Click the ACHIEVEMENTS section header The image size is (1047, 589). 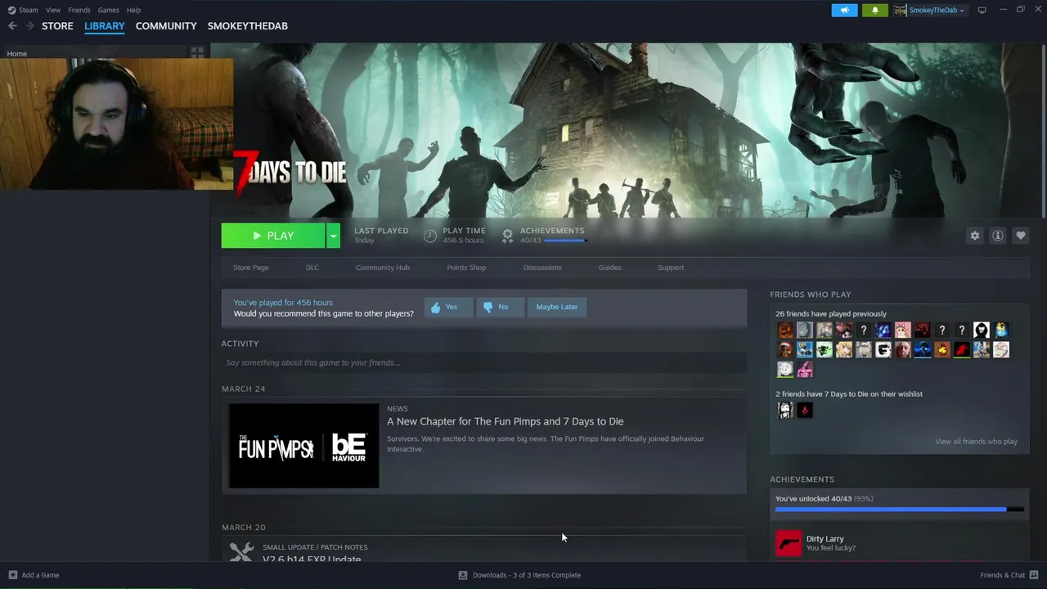[802, 479]
